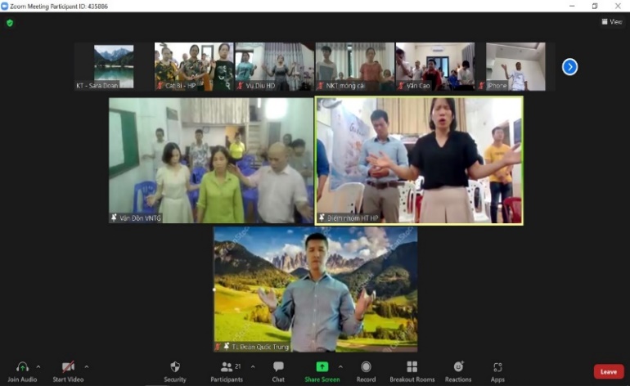Image resolution: width=630 pixels, height=386 pixels.
Task: Click Join Audio headphone icon
Action: tap(23, 366)
